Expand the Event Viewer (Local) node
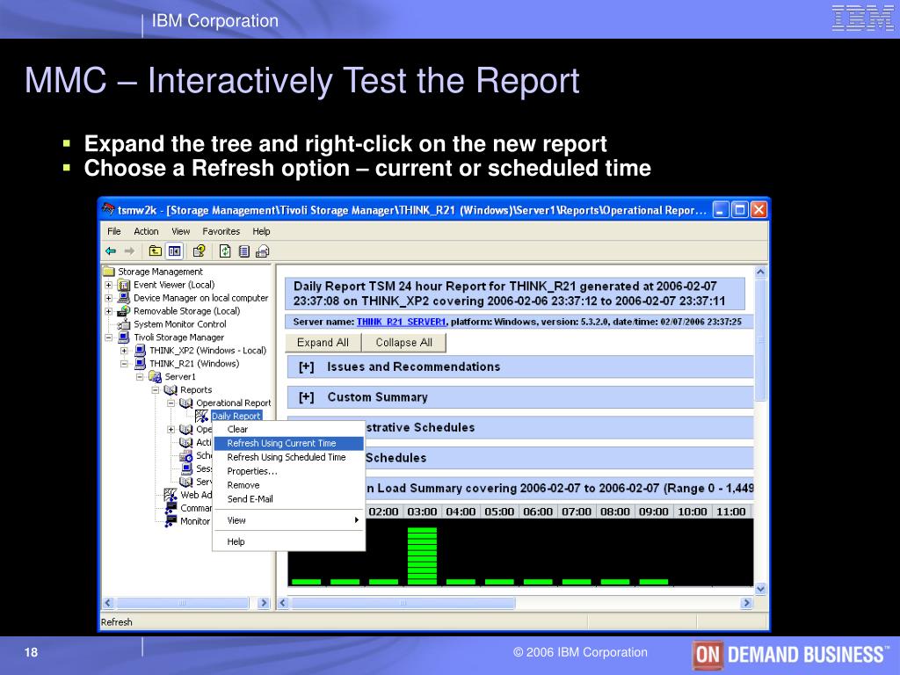Viewport: 900px width, 675px height. coord(108,285)
